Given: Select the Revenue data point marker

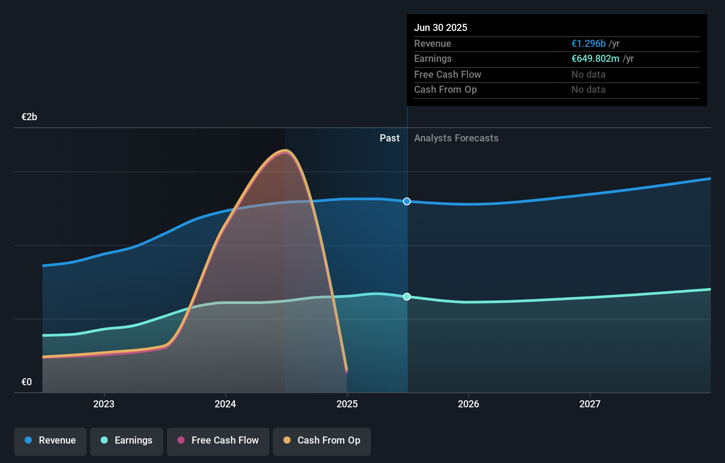Looking at the screenshot, I should (407, 201).
